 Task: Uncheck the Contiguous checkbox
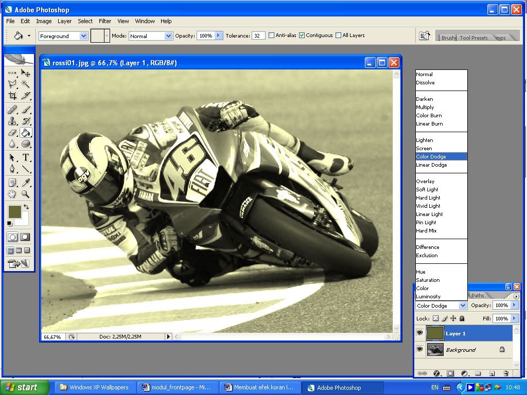point(302,35)
